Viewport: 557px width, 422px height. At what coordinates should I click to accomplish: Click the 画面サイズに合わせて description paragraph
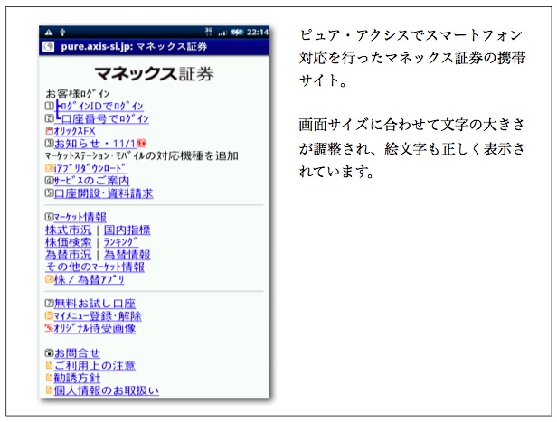412,148
